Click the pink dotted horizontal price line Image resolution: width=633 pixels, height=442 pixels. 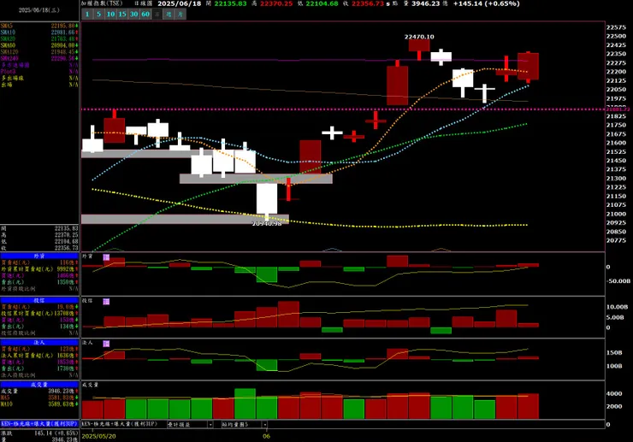tap(343, 109)
